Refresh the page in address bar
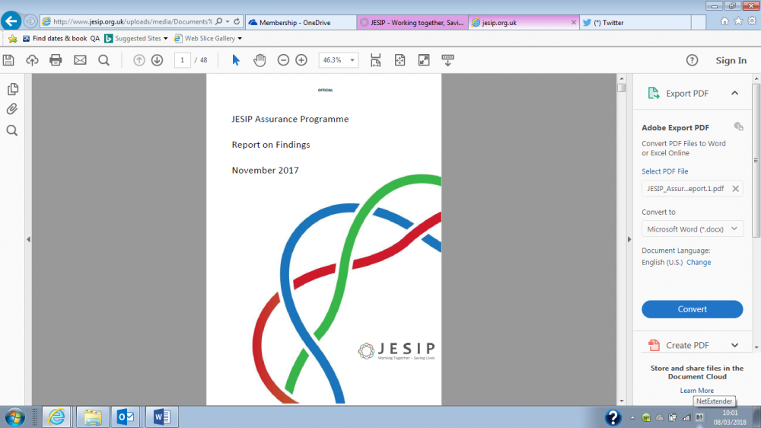 point(237,21)
